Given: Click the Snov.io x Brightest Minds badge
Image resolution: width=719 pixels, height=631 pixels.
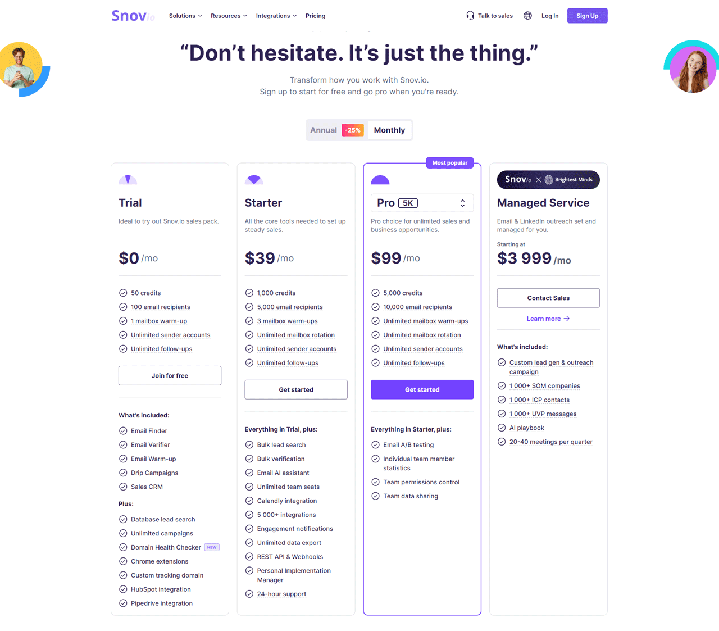Looking at the screenshot, I should point(548,180).
